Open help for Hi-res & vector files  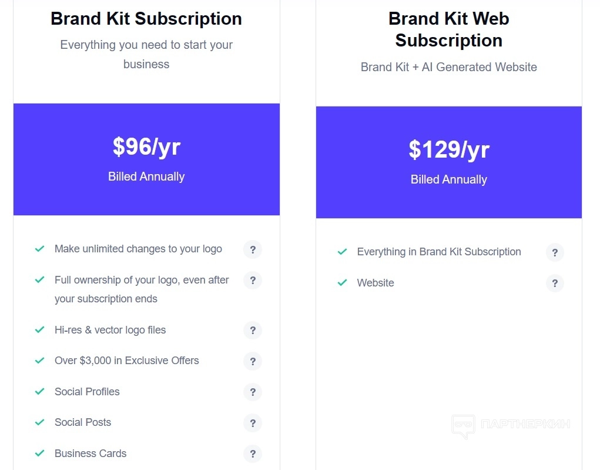pos(253,331)
